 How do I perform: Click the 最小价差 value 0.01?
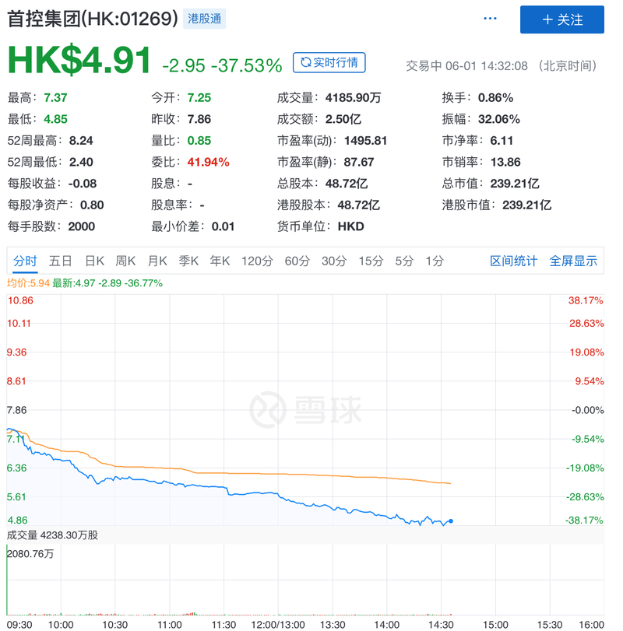(x=223, y=226)
